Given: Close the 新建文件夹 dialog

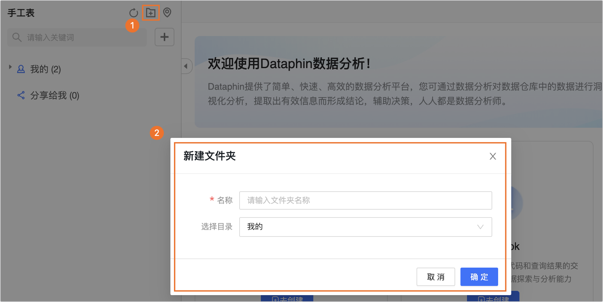Looking at the screenshot, I should [493, 156].
